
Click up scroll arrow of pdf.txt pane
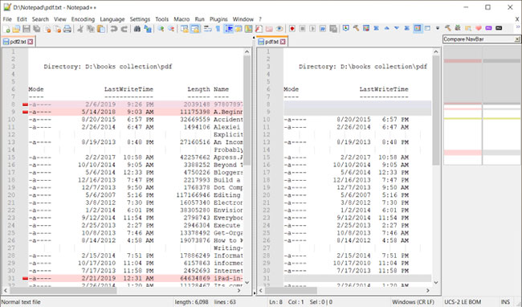(436, 51)
